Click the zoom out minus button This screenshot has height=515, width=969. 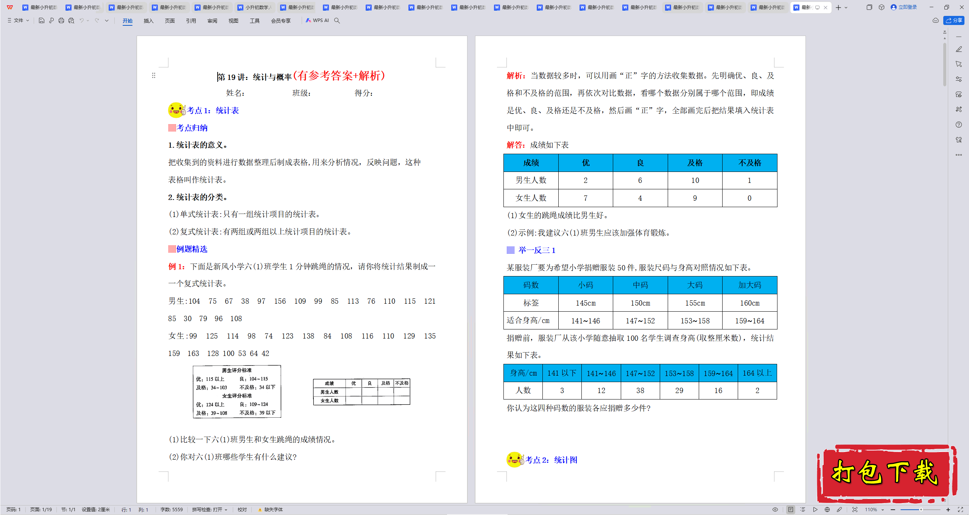pyautogui.click(x=893, y=510)
